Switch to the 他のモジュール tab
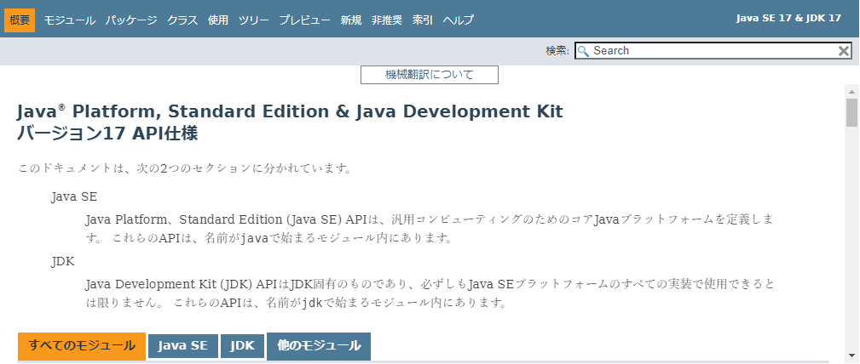Image resolution: width=860 pixels, height=364 pixels. point(319,346)
